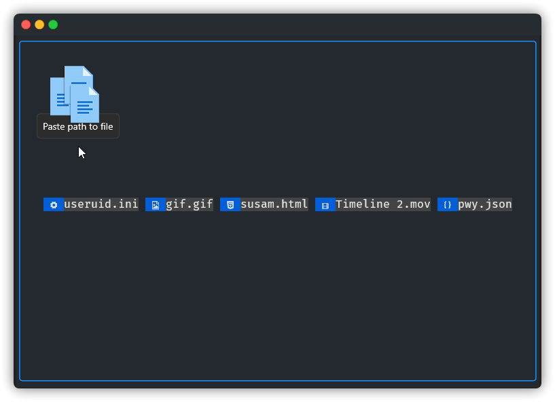Click the yellow minimize traffic light

coord(38,24)
